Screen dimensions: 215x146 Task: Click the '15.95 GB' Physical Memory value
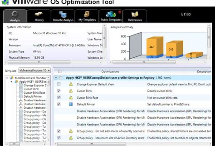click(x=39, y=58)
